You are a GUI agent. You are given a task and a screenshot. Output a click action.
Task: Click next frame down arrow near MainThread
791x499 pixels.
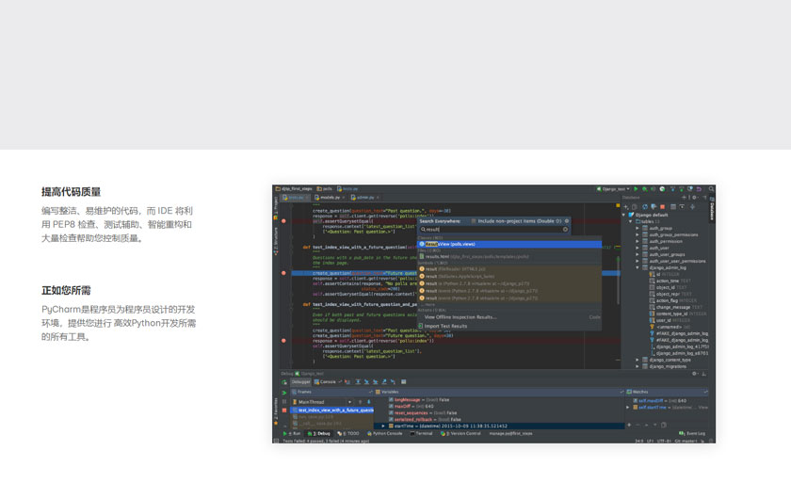(369, 402)
